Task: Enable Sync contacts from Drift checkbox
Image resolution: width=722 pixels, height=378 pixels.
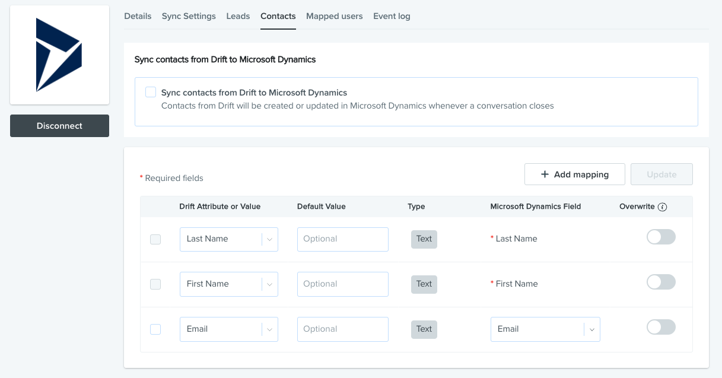Action: (x=151, y=92)
